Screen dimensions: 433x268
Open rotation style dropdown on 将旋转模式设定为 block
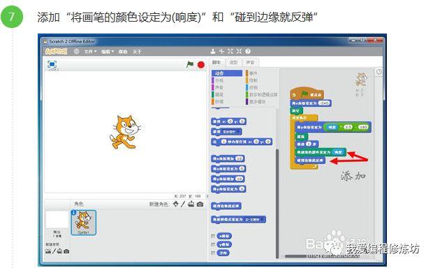point(262,220)
